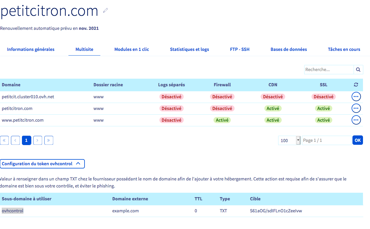Click the pencil edit icon beside petitcitron.com

click(106, 11)
